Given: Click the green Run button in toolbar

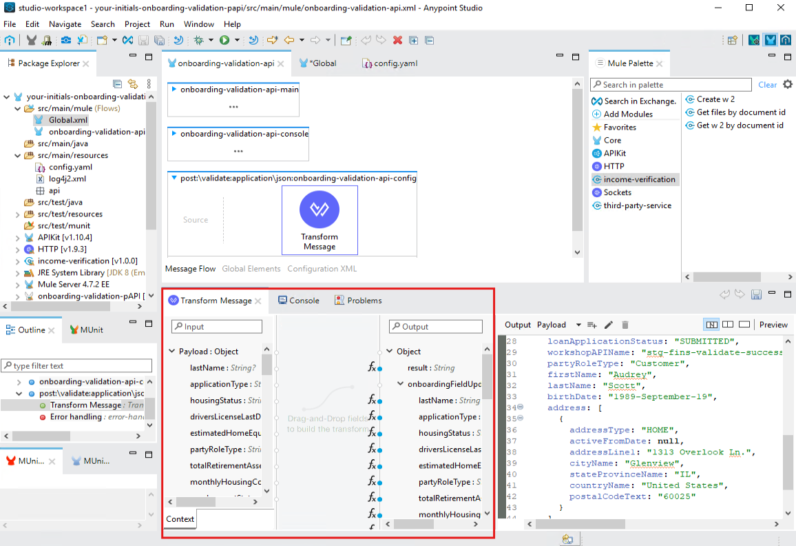Looking at the screenshot, I should pyautogui.click(x=224, y=41).
